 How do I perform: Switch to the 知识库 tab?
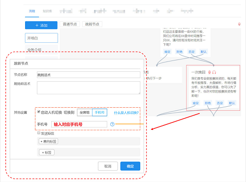click(x=47, y=11)
